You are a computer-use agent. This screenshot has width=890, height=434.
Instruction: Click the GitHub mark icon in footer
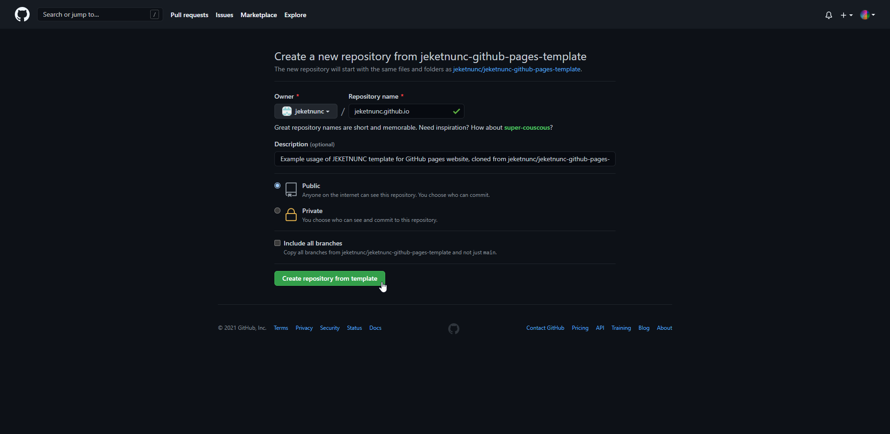(454, 328)
